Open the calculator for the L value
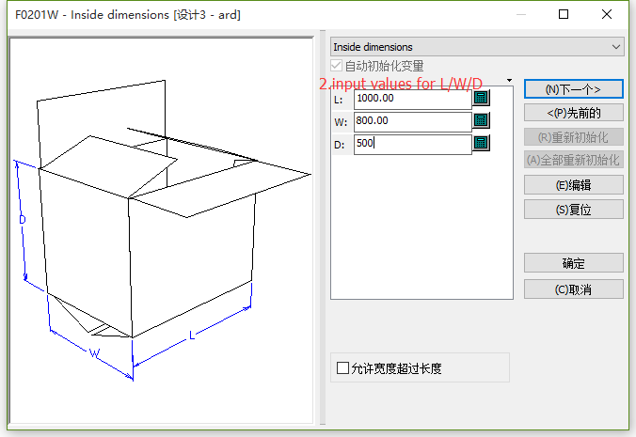Viewport: 636px width, 437px height. pyautogui.click(x=482, y=98)
